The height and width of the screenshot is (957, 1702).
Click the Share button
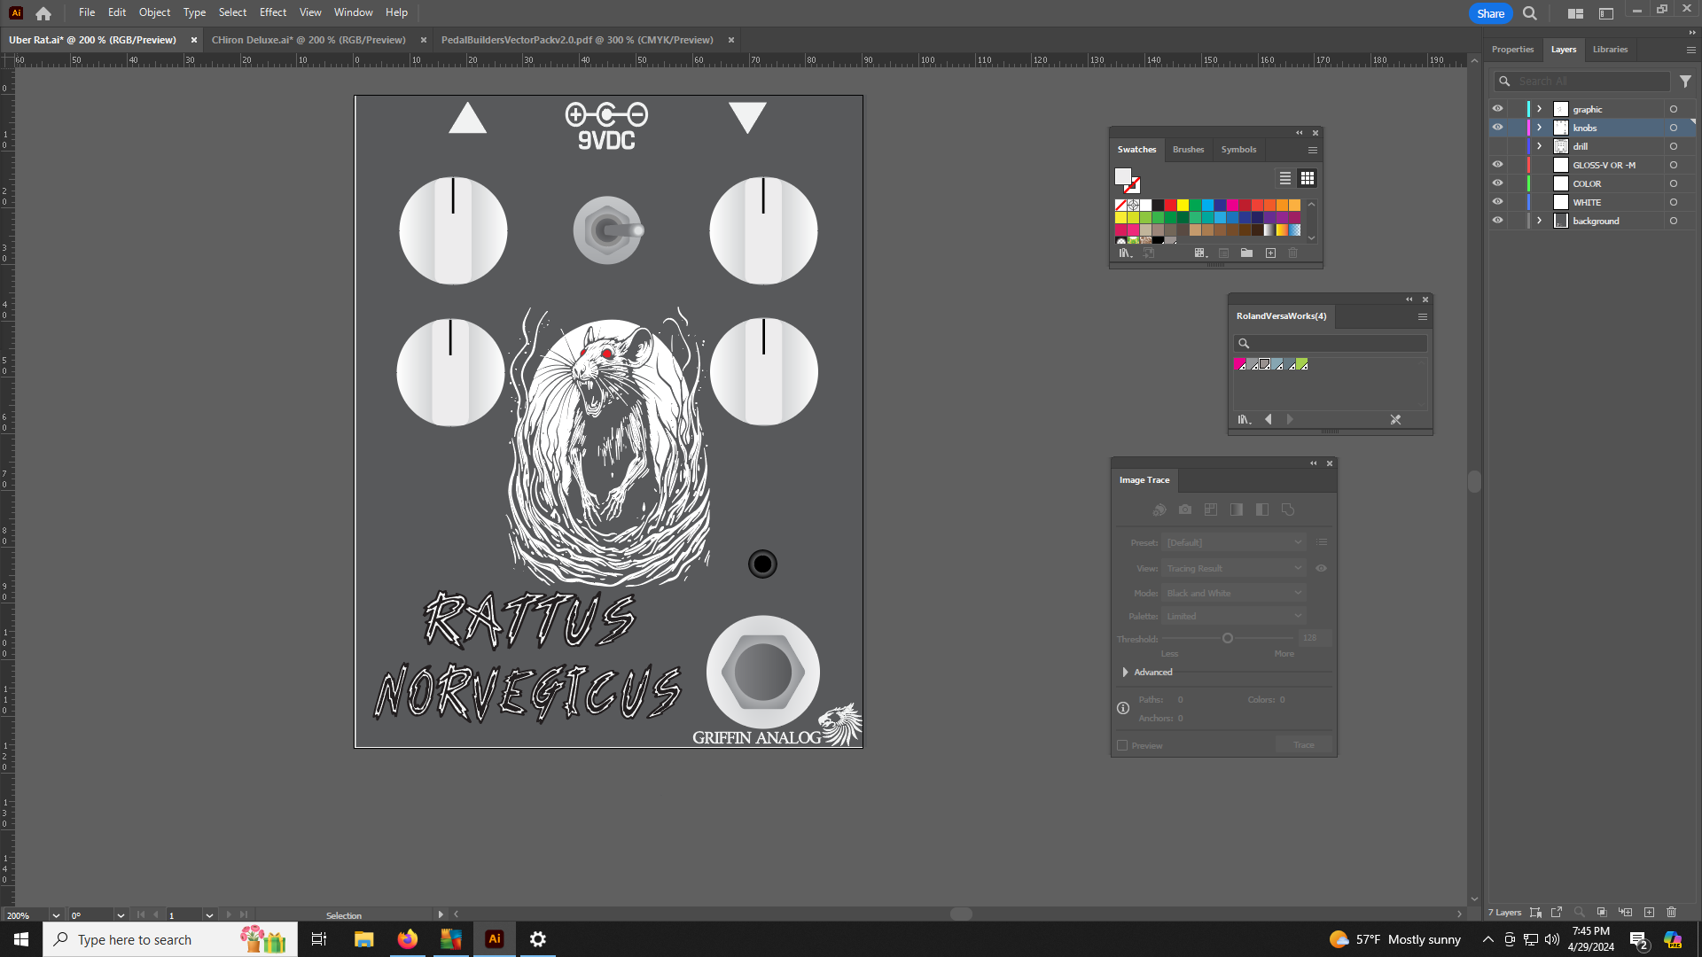point(1490,13)
